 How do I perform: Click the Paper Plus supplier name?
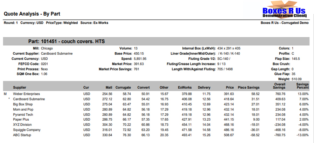(x=21, y=120)
